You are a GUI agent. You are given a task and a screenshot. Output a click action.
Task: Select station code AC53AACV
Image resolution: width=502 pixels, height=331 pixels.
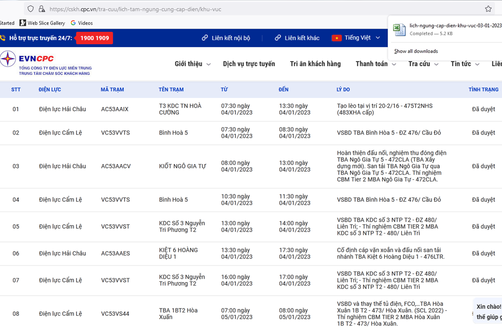[116, 166]
